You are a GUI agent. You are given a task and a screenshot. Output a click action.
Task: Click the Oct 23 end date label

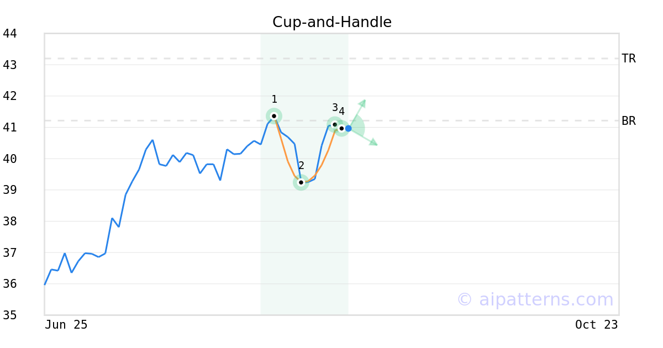(x=597, y=325)
